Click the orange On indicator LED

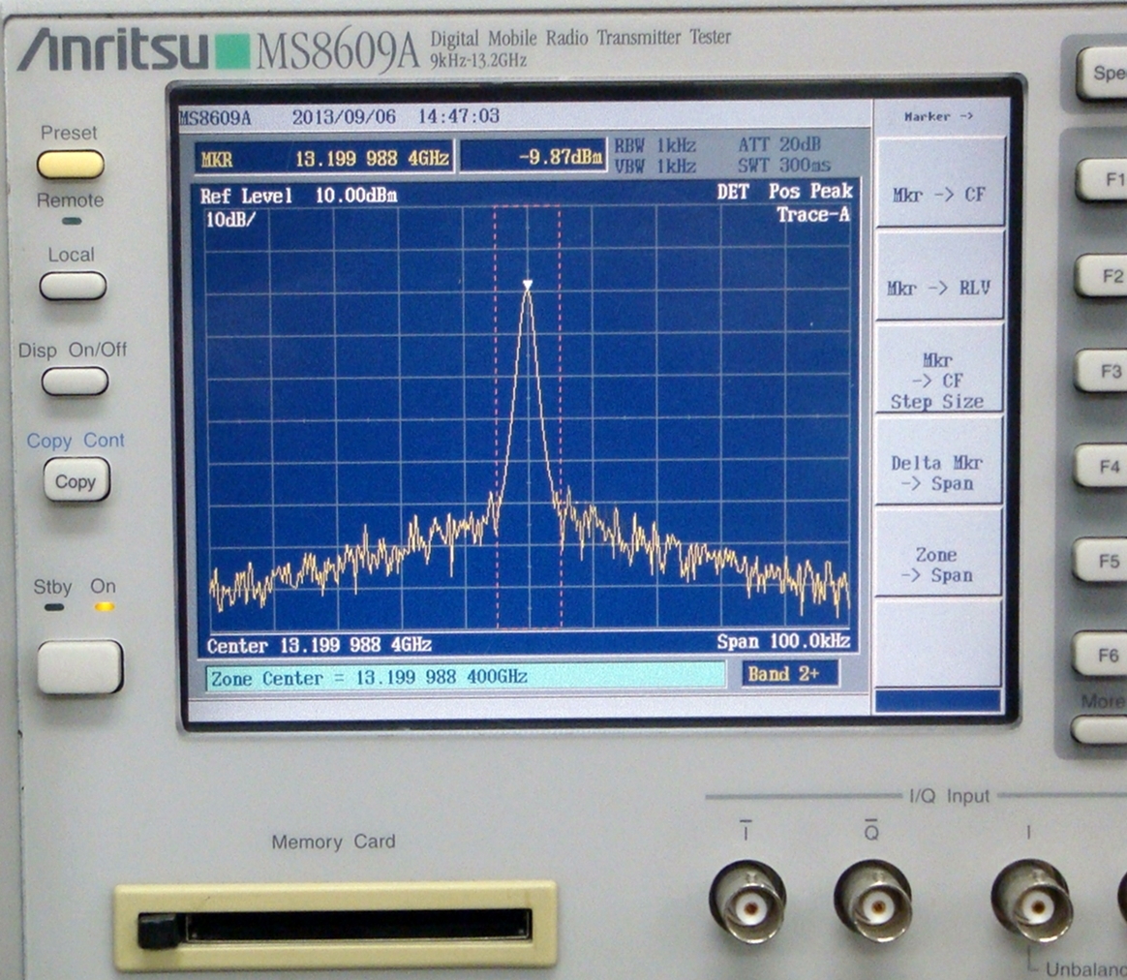105,607
